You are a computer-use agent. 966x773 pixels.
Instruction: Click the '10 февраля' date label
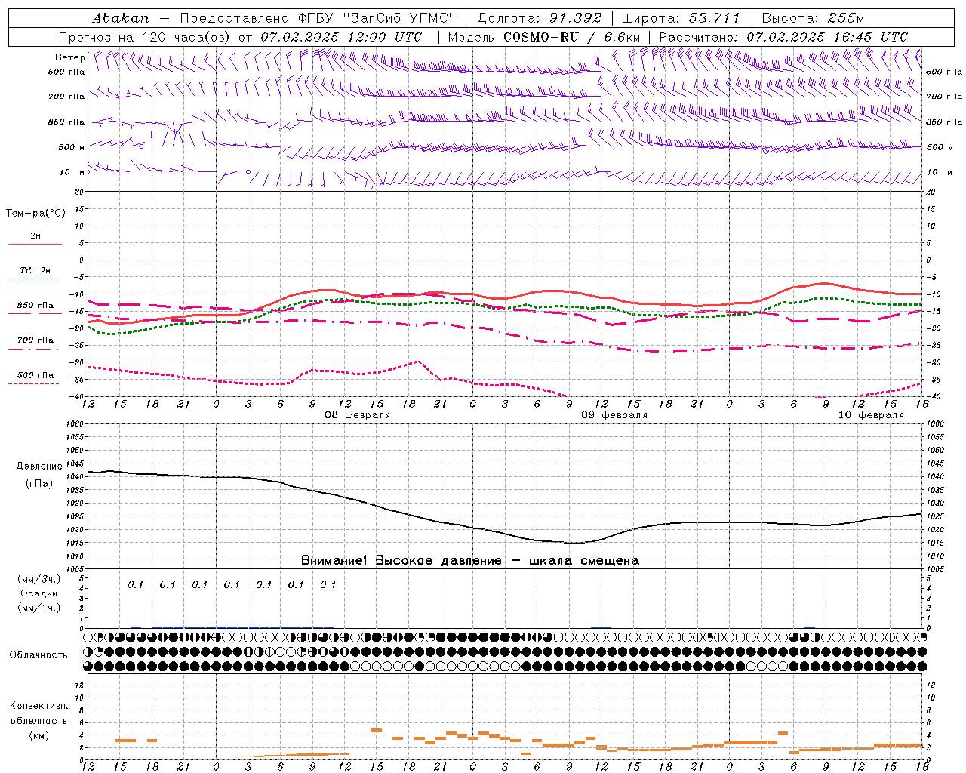point(871,415)
